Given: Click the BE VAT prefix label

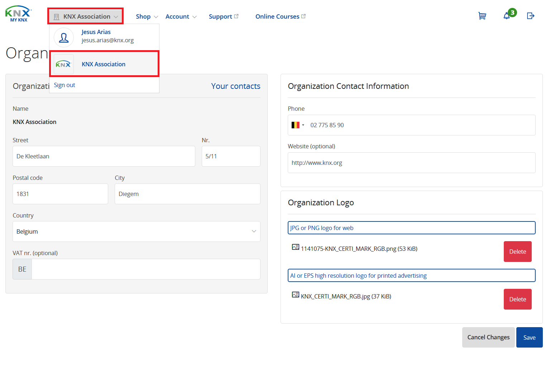Looking at the screenshot, I should (22, 269).
